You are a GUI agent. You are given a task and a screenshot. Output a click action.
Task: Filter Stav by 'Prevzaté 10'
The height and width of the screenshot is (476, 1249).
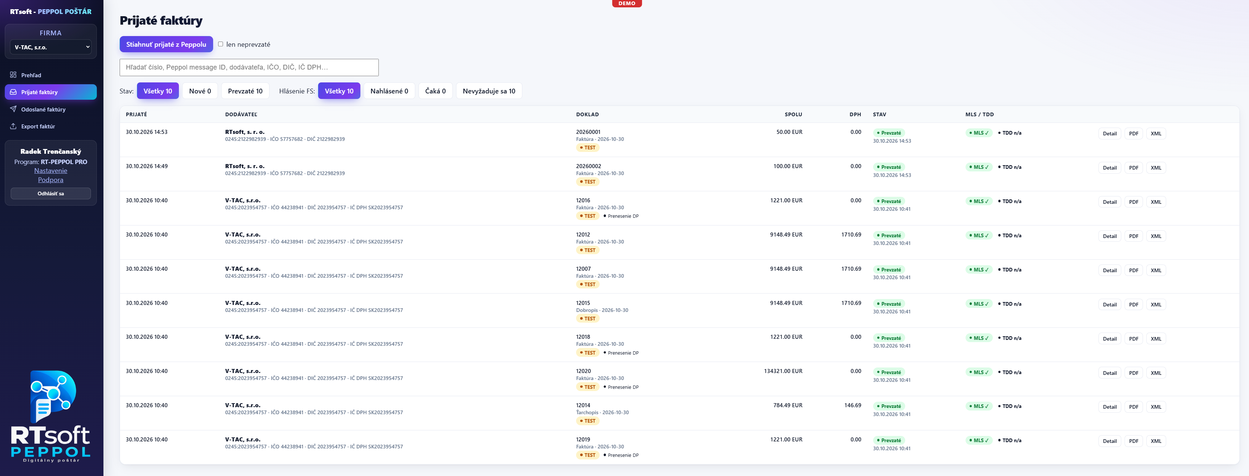[x=245, y=90]
